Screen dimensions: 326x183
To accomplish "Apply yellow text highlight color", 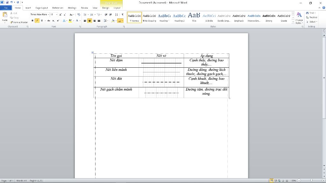I will [x=70, y=21].
